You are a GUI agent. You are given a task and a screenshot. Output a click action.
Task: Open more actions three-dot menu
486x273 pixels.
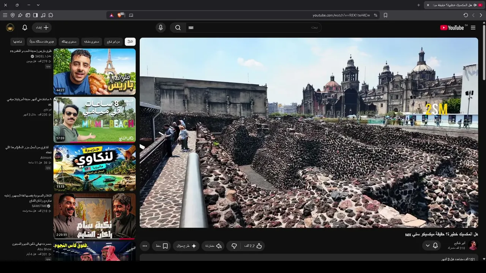coord(145,246)
